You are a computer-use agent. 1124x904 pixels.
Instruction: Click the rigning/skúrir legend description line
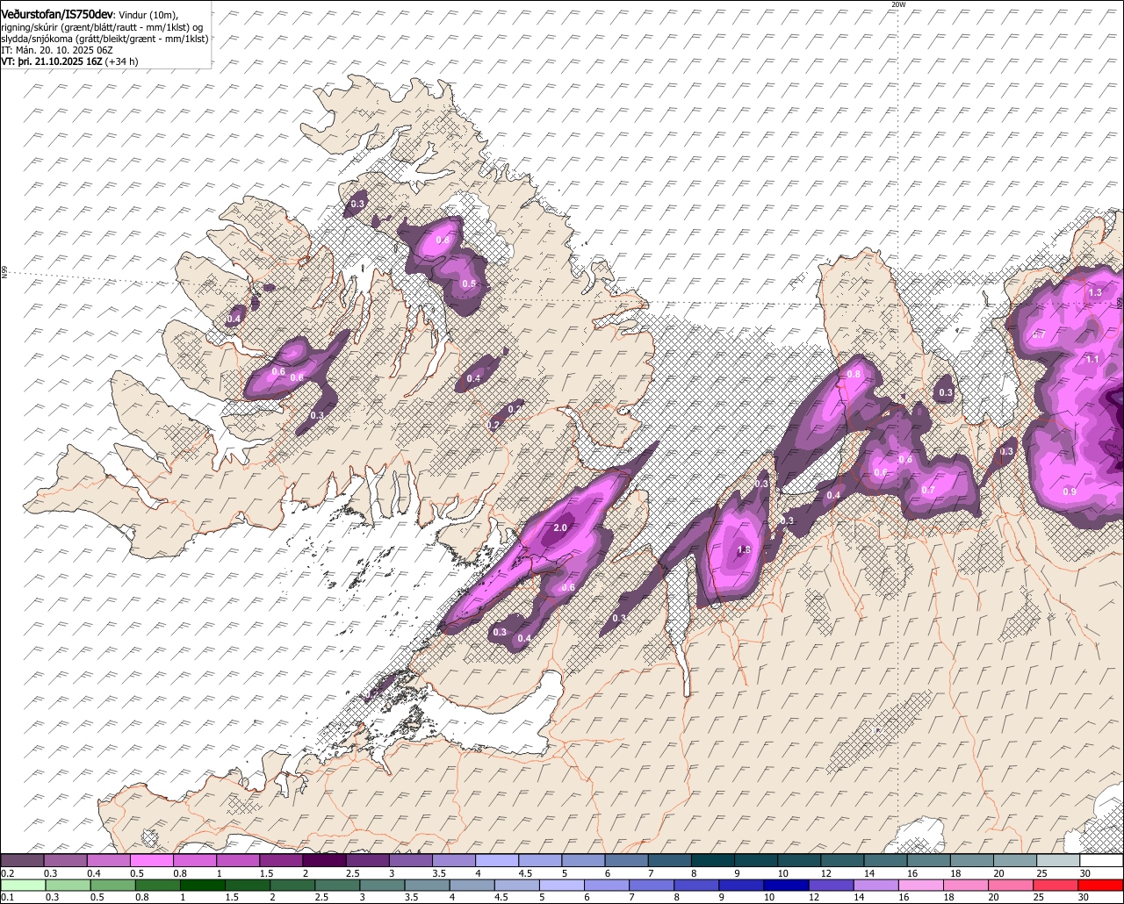102,28
